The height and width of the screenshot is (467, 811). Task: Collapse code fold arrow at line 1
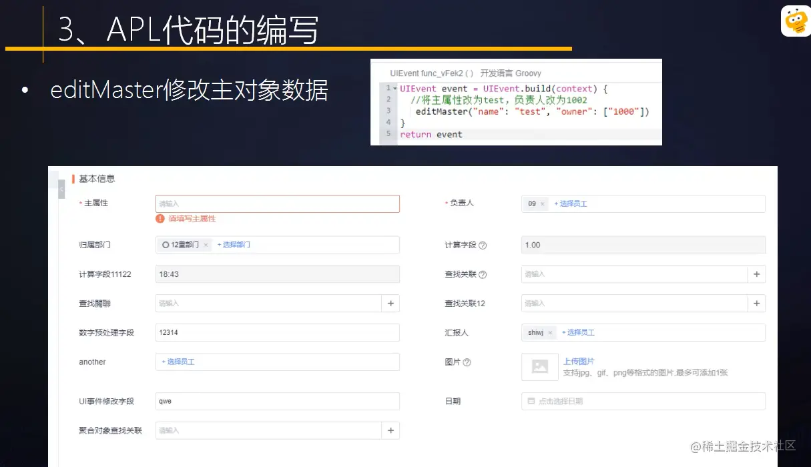tap(394, 89)
